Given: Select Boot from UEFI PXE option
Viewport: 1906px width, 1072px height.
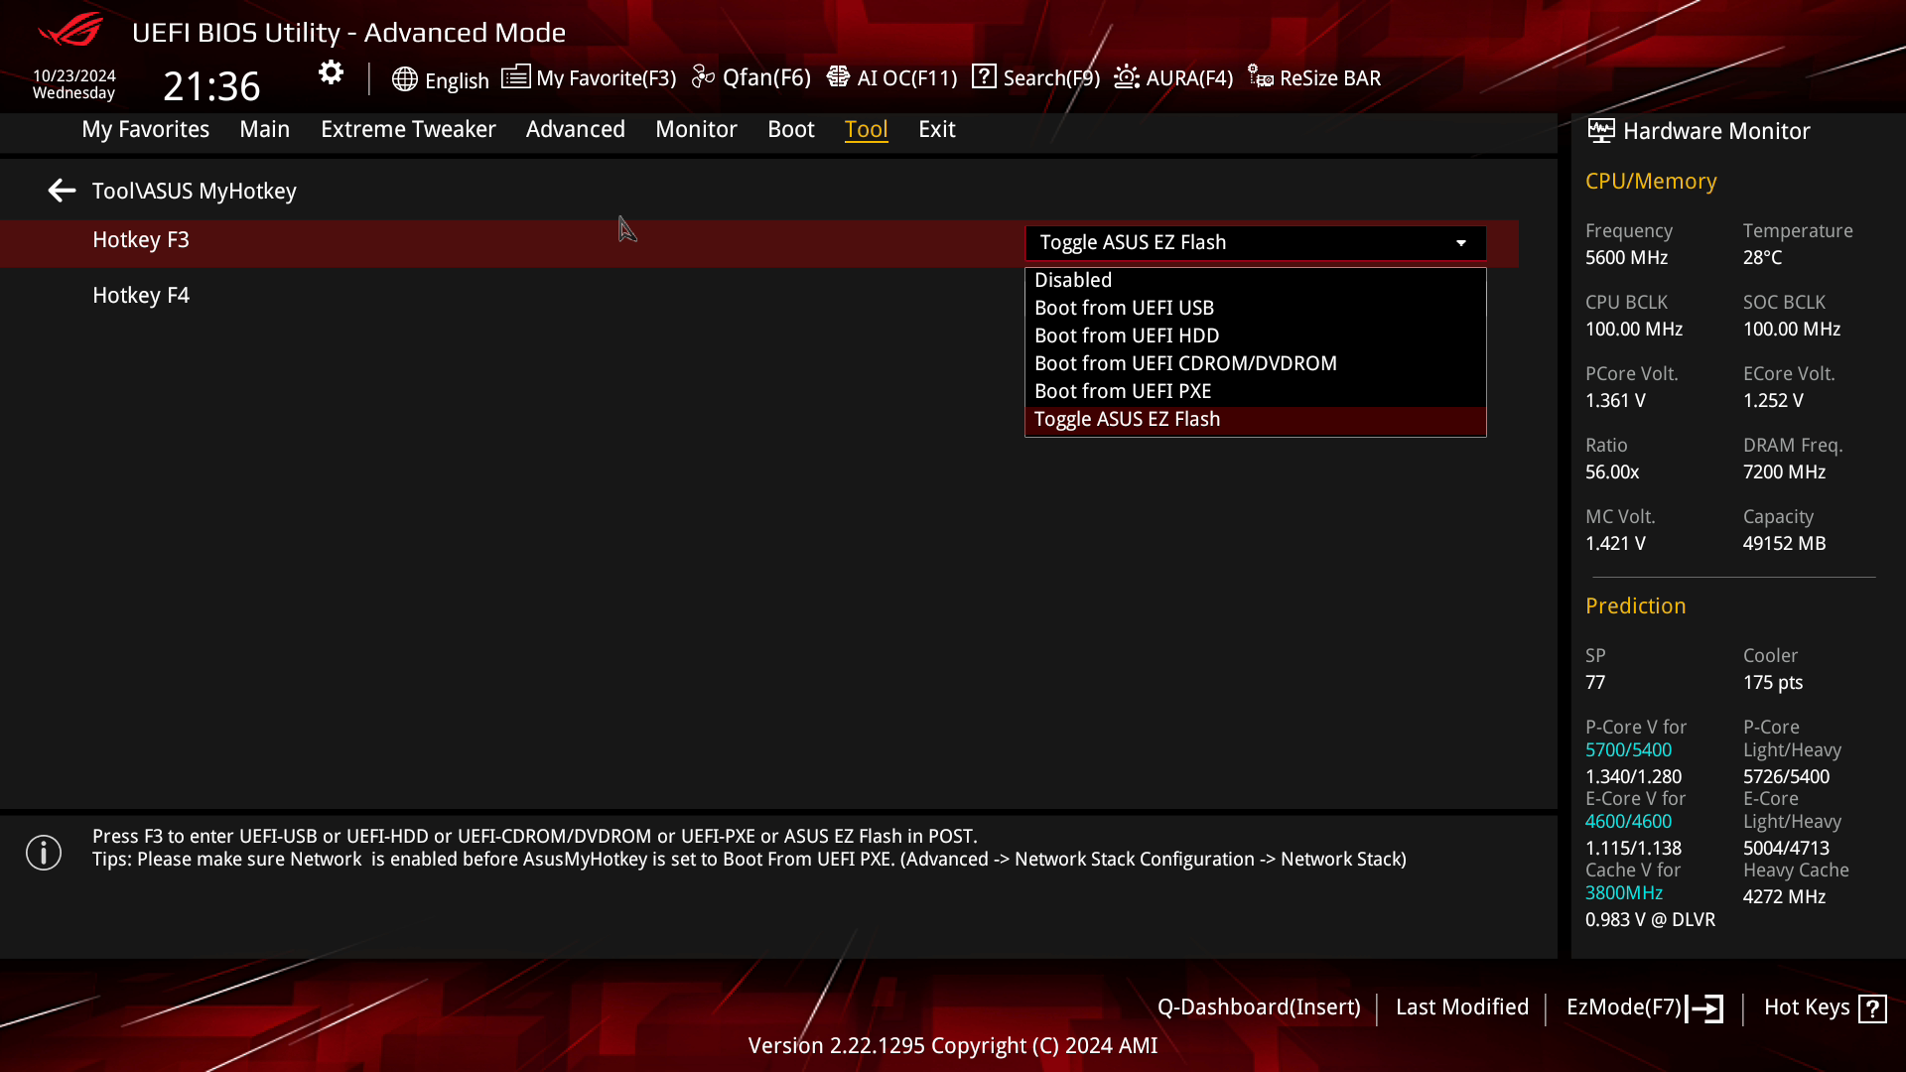Looking at the screenshot, I should (1123, 390).
